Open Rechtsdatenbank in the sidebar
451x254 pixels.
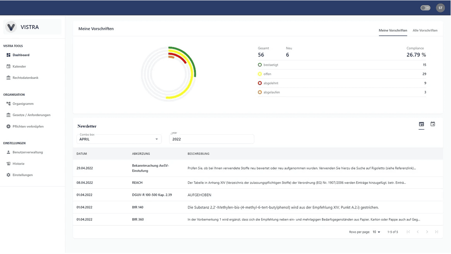click(x=25, y=78)
